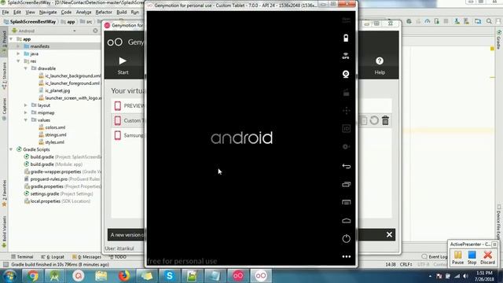
Task: Open gradle.properties file
Action: coord(63,186)
